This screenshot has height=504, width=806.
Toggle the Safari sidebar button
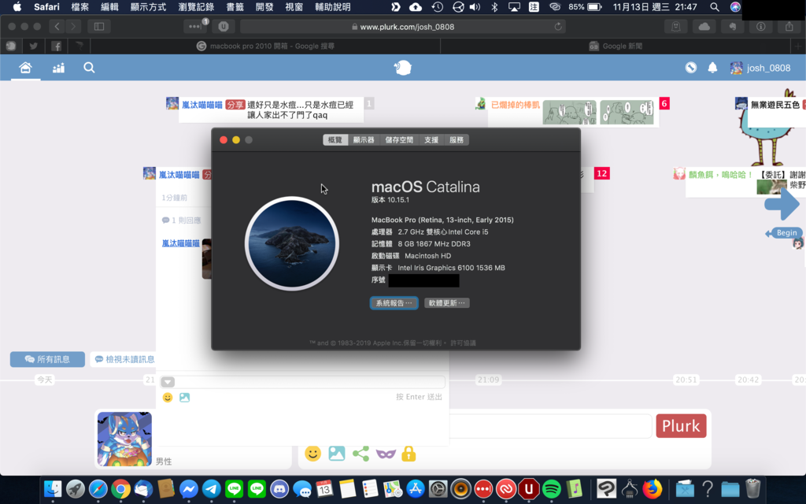pyautogui.click(x=99, y=26)
